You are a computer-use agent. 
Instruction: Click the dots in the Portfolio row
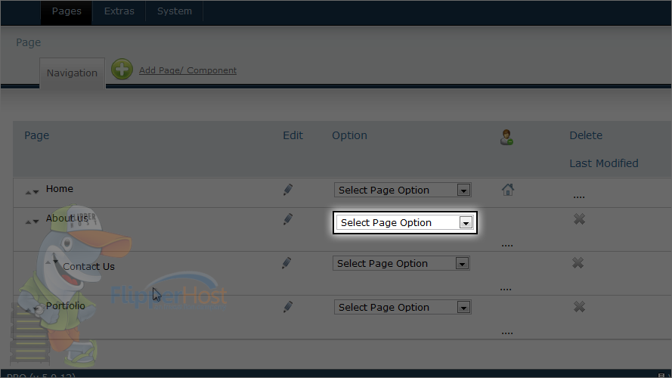[x=507, y=333]
